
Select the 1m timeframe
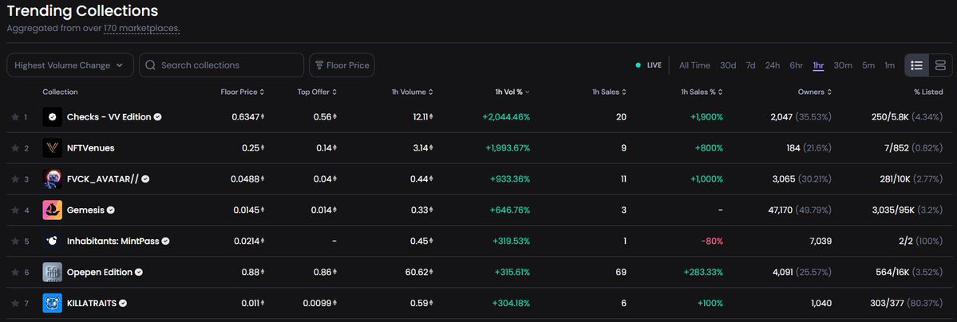click(890, 65)
